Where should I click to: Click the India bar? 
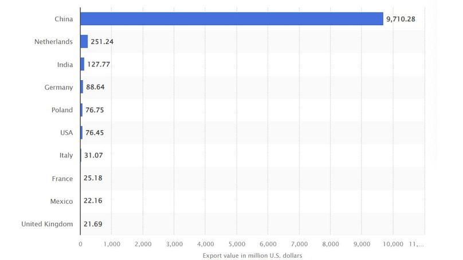tap(82, 65)
